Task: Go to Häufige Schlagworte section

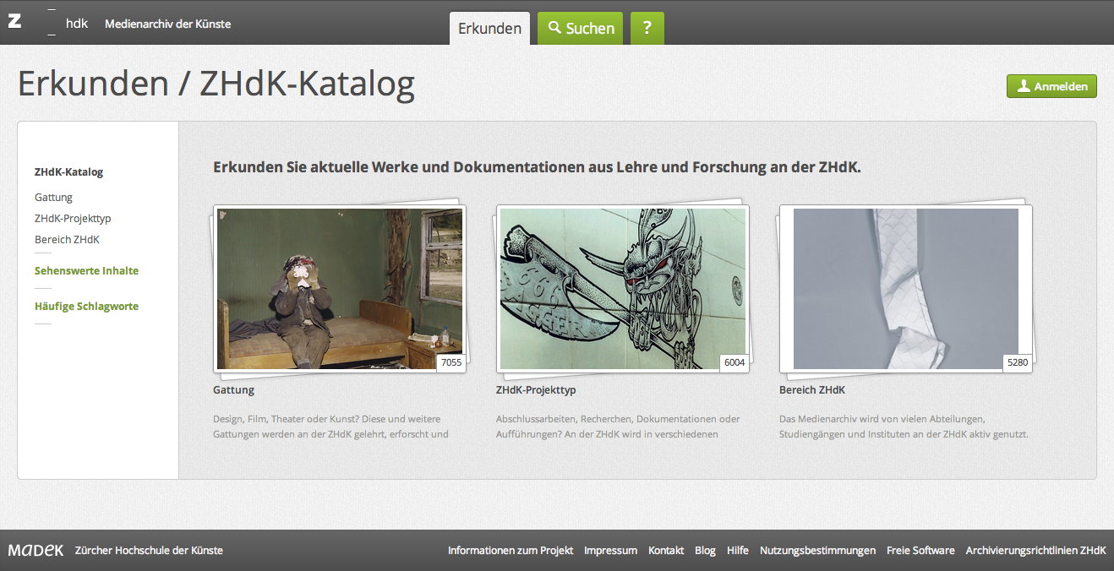Action: pyautogui.click(x=86, y=307)
